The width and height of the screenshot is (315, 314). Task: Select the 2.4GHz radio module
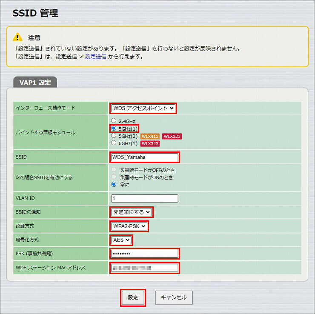point(114,121)
